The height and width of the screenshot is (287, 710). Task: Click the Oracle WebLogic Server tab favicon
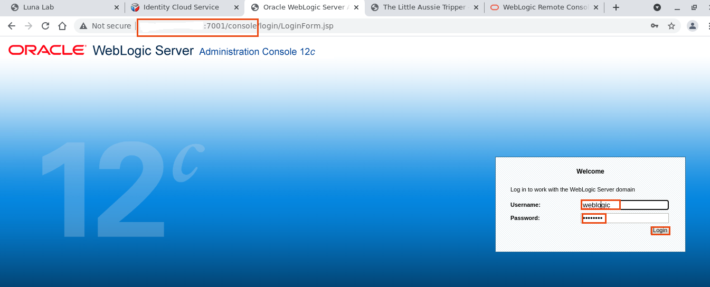pos(255,7)
